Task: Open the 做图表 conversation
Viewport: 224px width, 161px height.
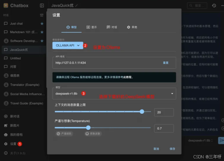Action: point(24,76)
